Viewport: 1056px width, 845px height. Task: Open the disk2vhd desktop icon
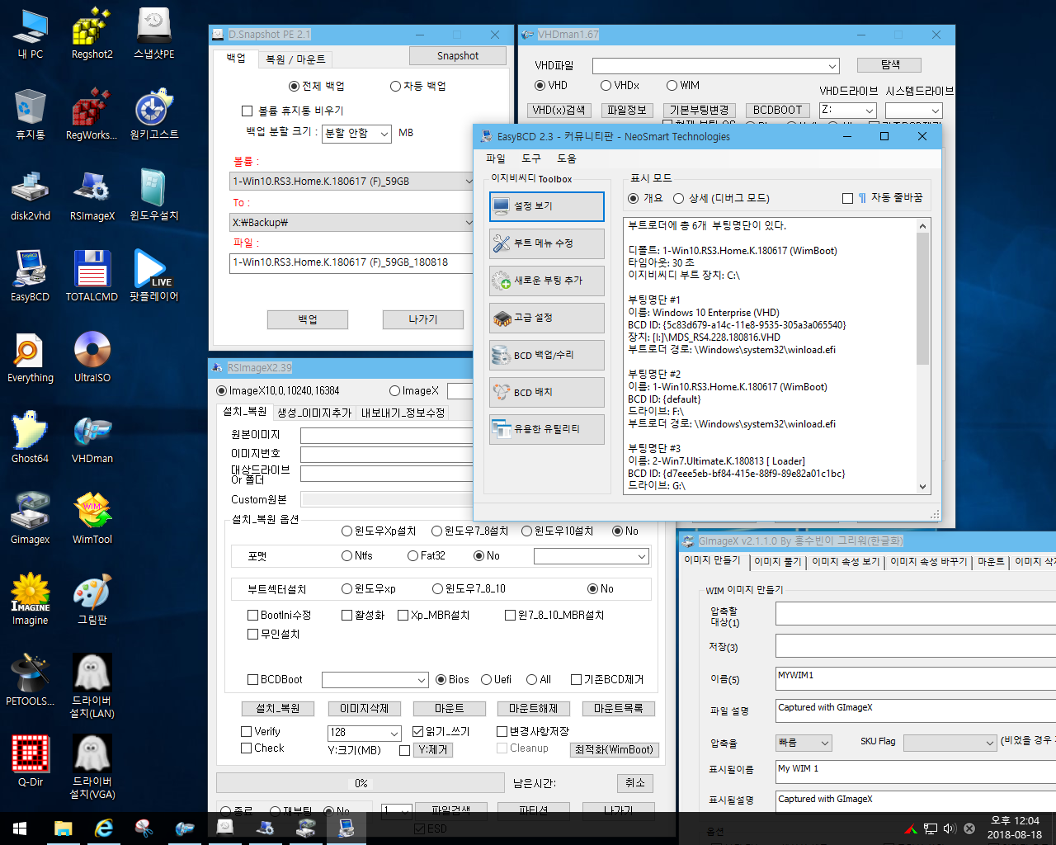(31, 196)
